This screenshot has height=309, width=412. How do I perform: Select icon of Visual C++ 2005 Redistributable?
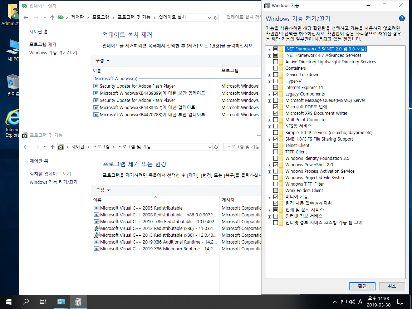coord(97,208)
